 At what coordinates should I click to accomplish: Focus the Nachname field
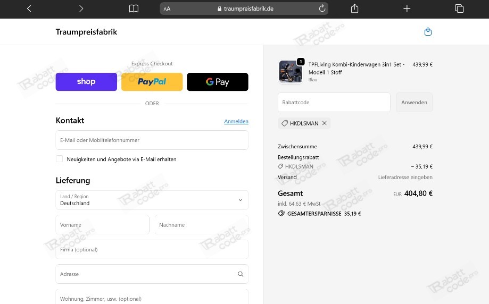[x=202, y=225]
